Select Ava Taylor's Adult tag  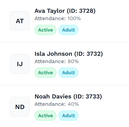point(68,30)
